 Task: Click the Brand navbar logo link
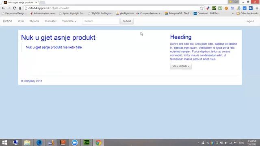(x=8, y=21)
